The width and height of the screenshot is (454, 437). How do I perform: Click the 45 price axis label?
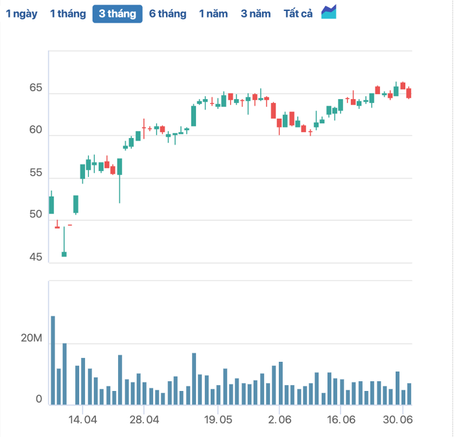(x=36, y=257)
